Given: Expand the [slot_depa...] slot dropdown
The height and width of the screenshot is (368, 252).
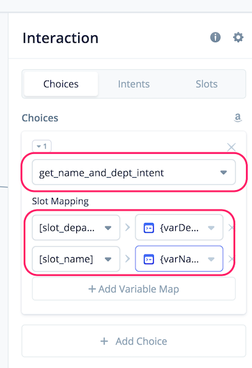Looking at the screenshot, I should pos(76,227).
